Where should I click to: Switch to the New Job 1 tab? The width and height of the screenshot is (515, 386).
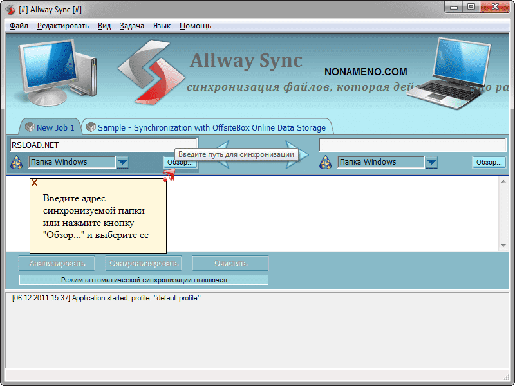click(50, 127)
